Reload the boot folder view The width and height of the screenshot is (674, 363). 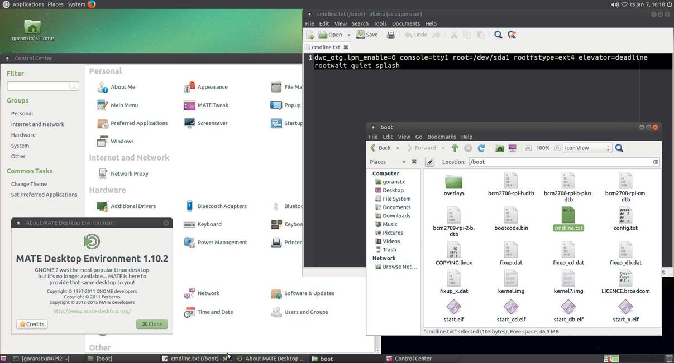(x=481, y=148)
